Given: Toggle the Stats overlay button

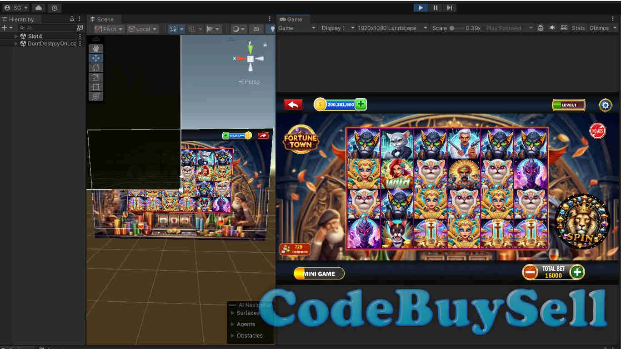Looking at the screenshot, I should click(578, 28).
